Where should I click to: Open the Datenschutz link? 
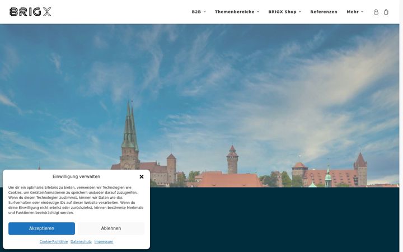click(81, 241)
